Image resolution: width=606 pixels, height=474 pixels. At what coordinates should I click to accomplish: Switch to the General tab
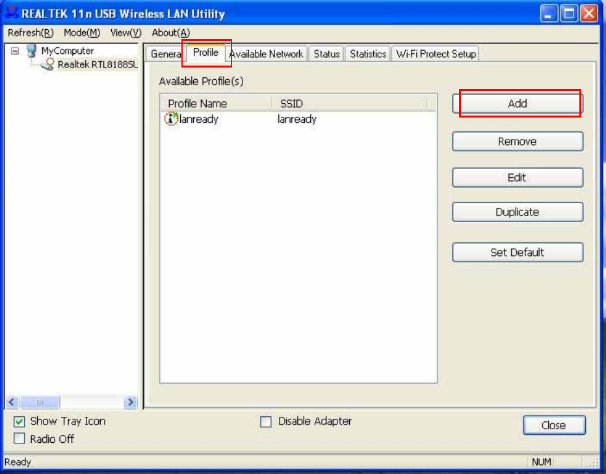point(165,54)
